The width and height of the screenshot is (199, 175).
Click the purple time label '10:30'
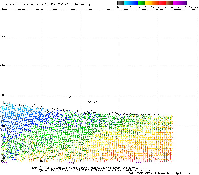[x=3, y=163]
